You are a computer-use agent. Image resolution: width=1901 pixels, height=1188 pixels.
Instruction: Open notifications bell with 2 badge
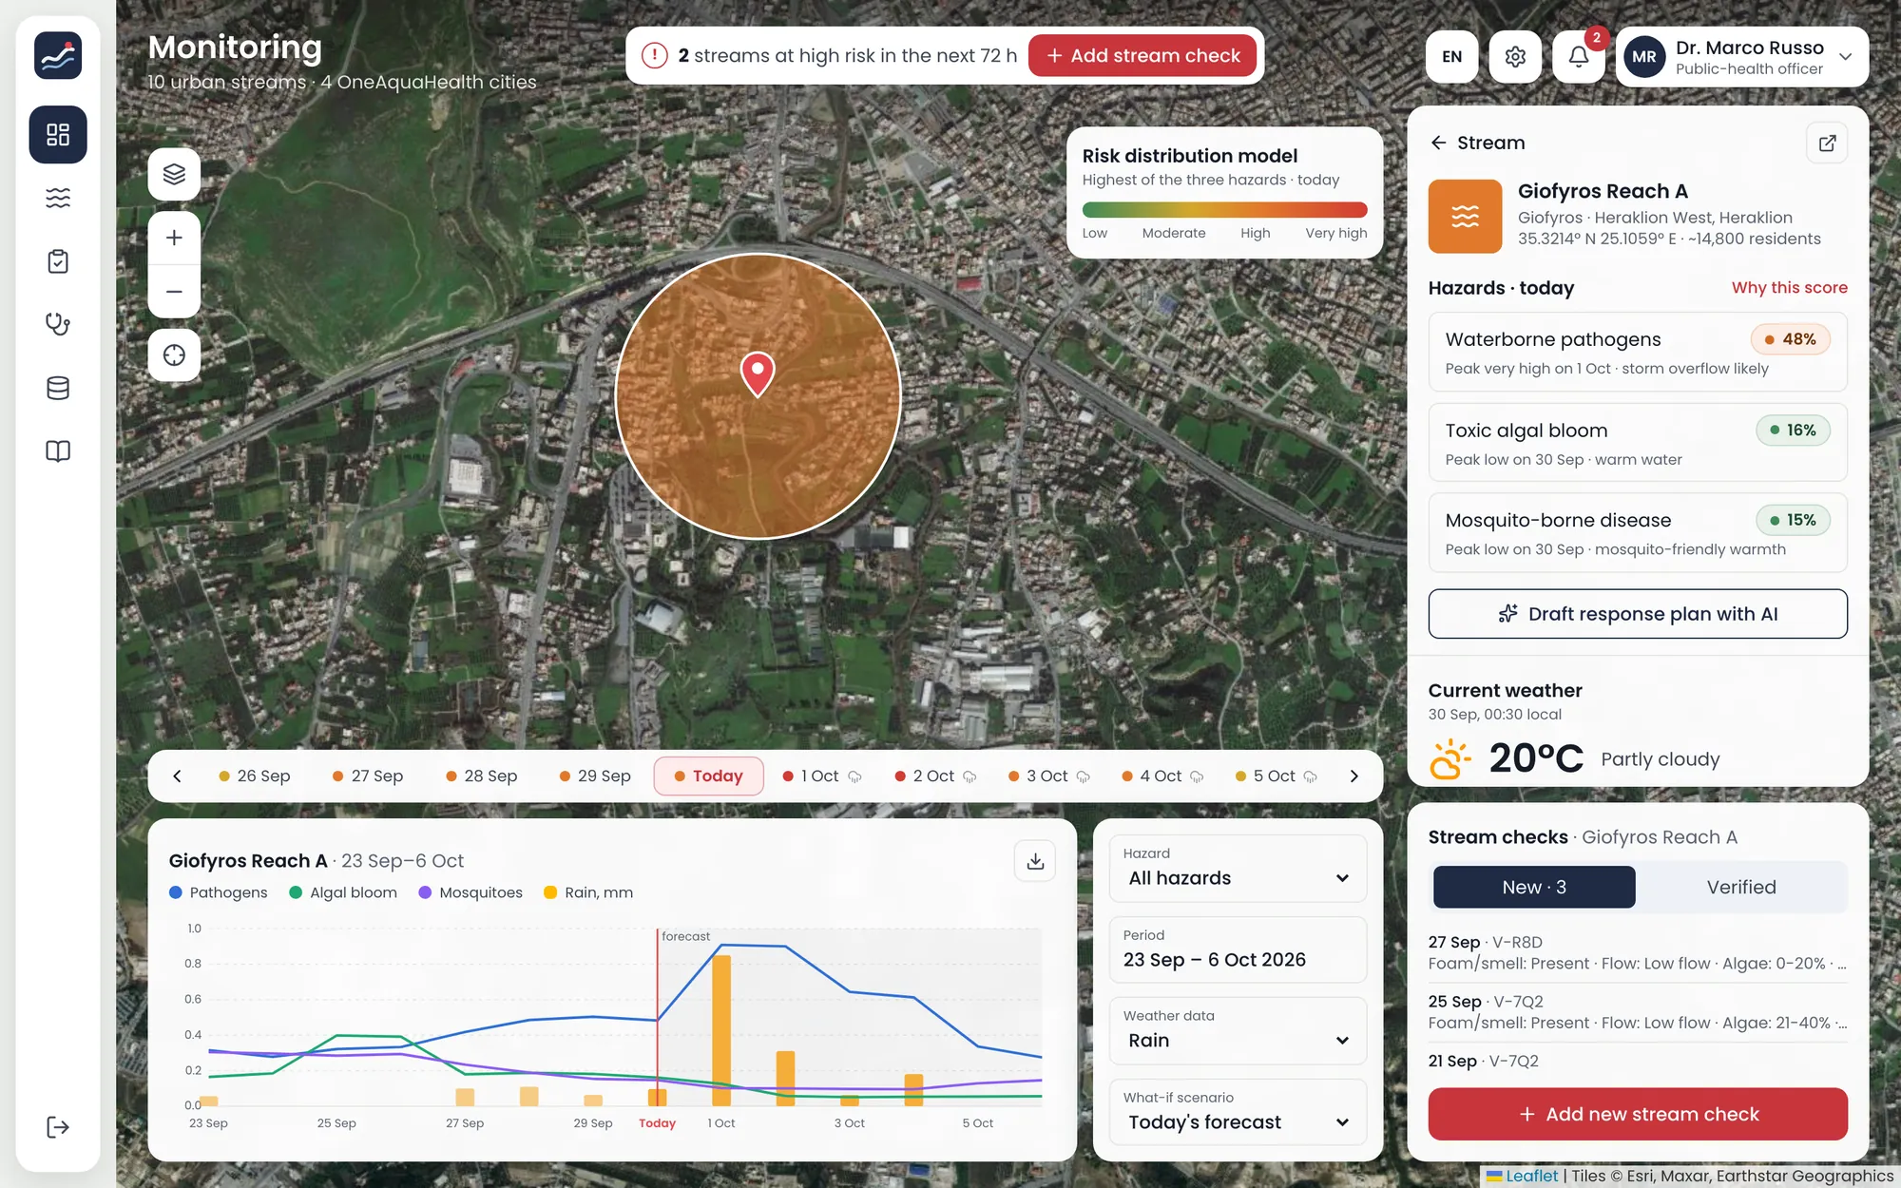pos(1579,57)
